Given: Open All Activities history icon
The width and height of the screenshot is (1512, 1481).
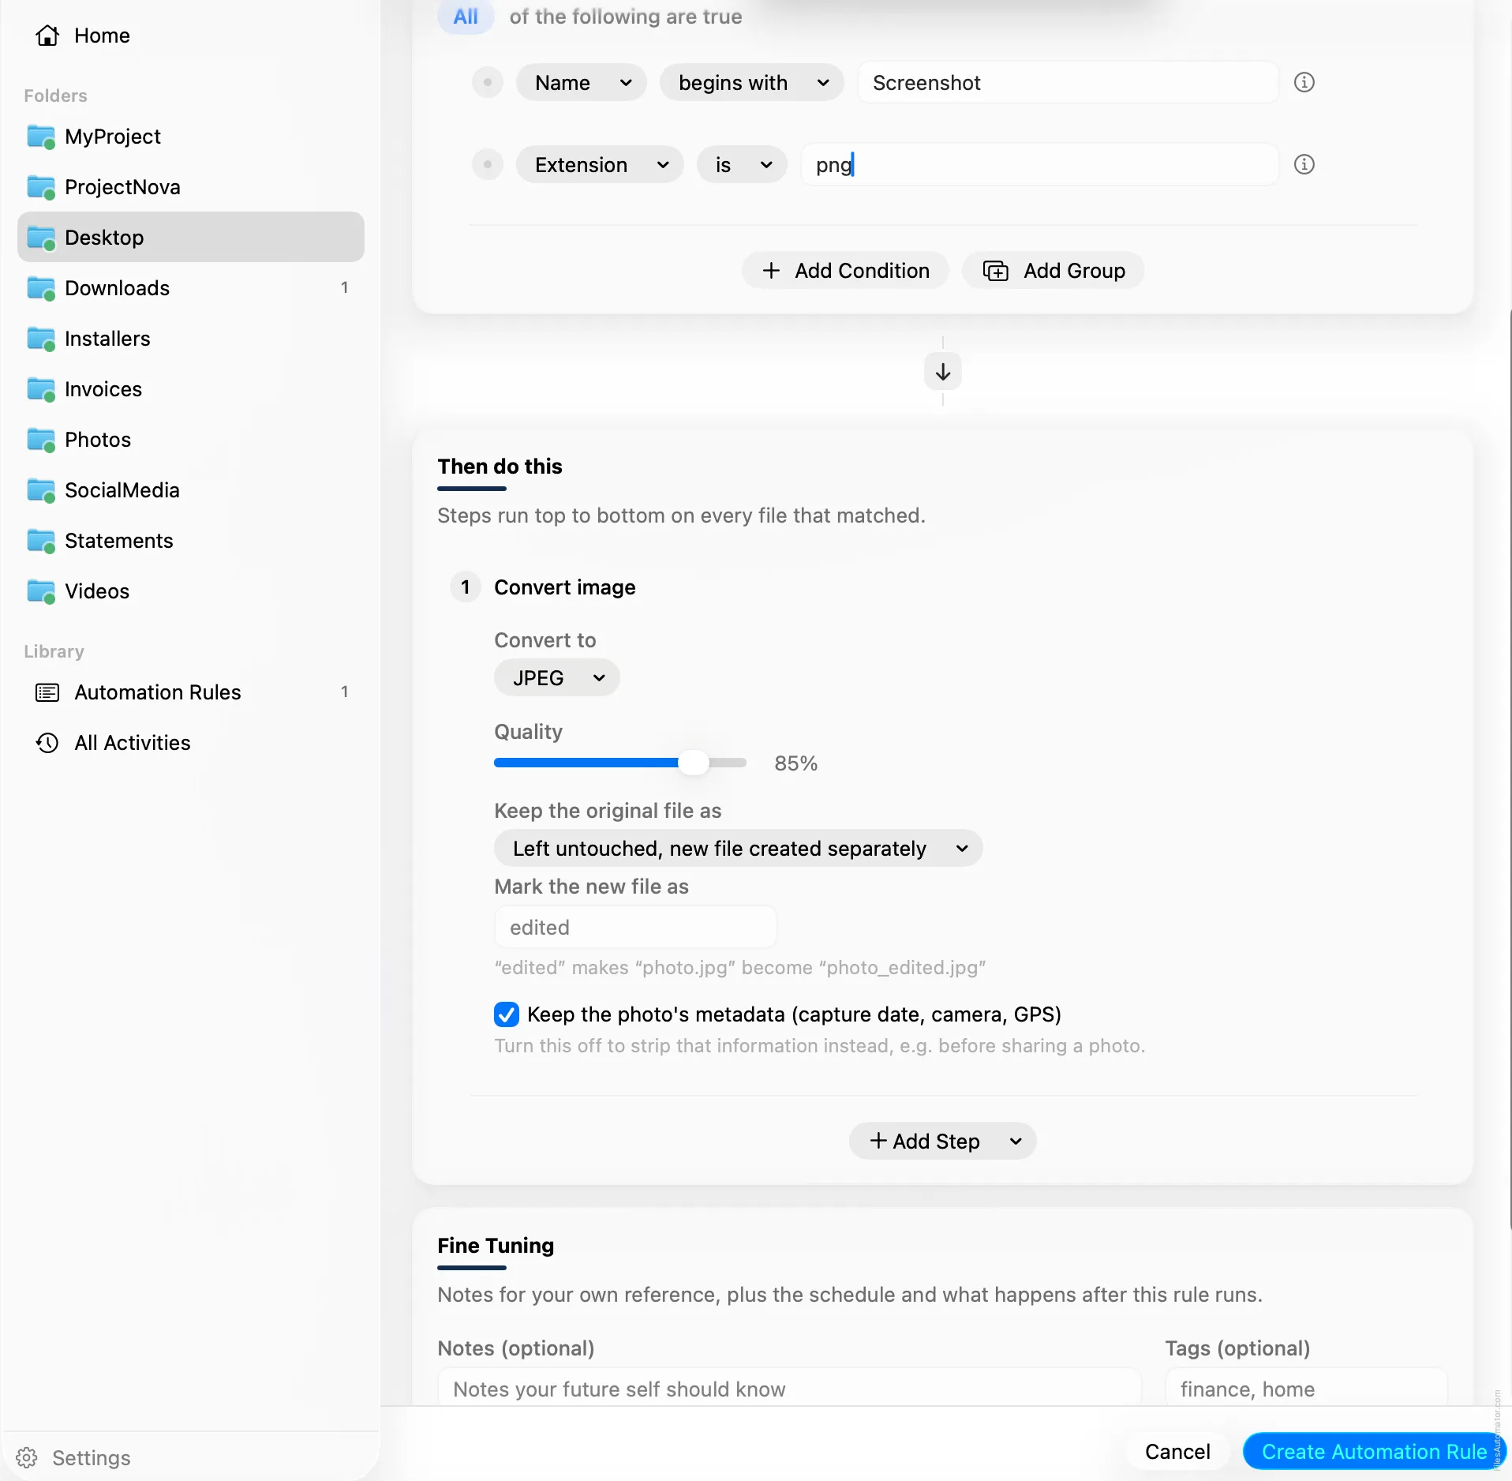Looking at the screenshot, I should click(47, 743).
